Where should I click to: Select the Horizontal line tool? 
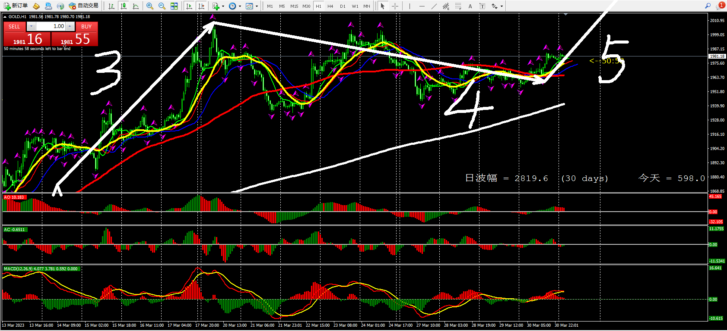(x=422, y=6)
